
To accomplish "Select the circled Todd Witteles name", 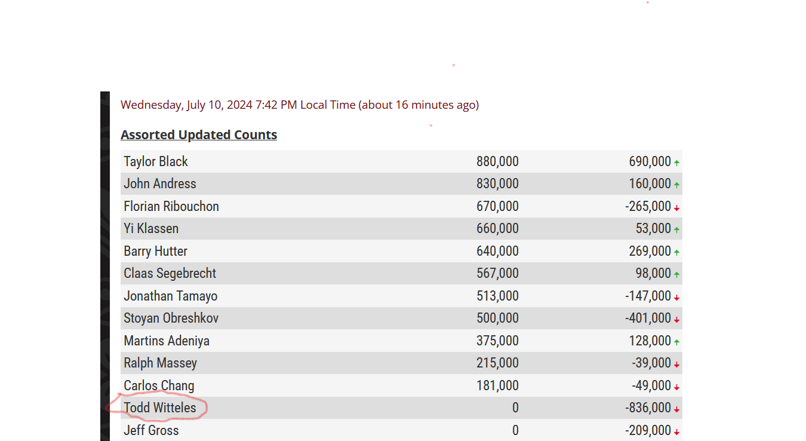I will point(160,408).
